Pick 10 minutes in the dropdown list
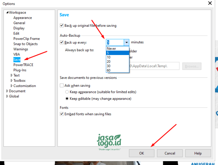This screenshot has width=218, height=165. pyautogui.click(x=109, y=57)
